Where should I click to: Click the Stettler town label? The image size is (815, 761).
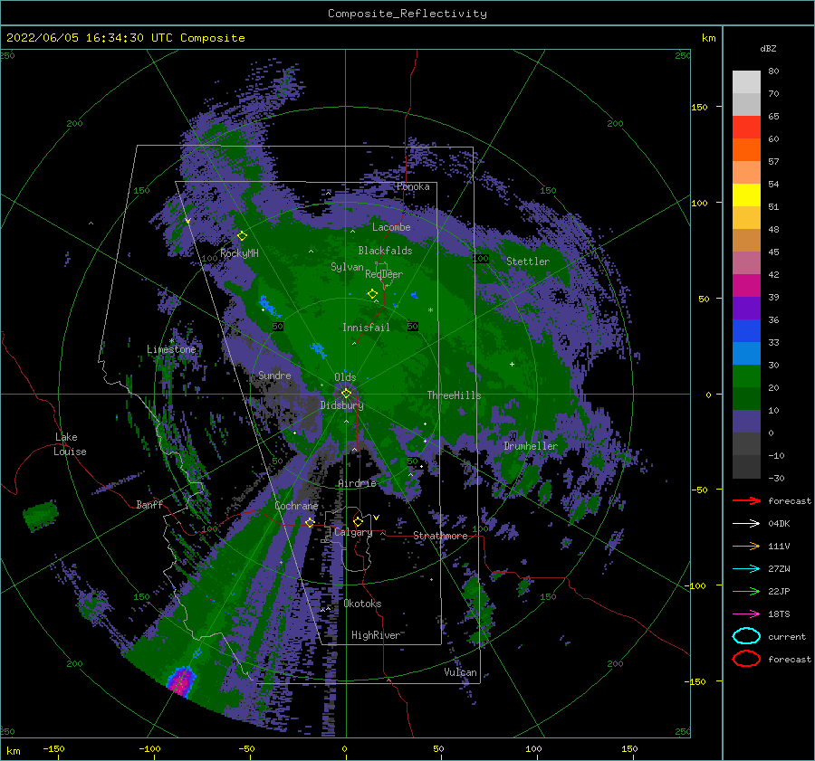click(x=528, y=262)
